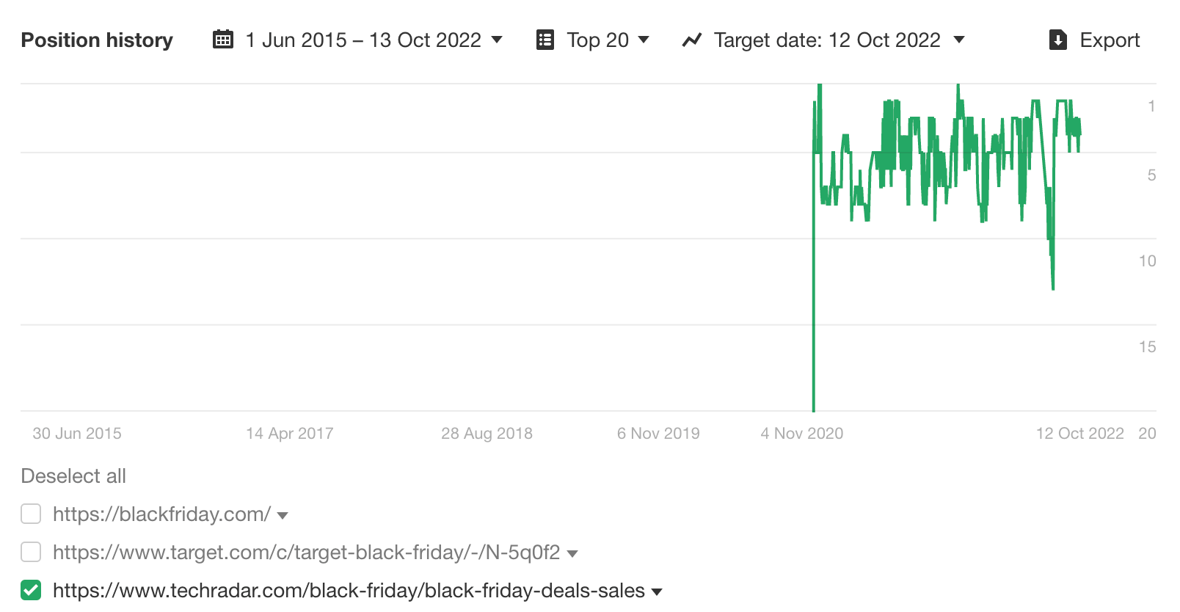Click the green position line on the chart
Screen dimensions: 1180x612
click(x=917, y=147)
